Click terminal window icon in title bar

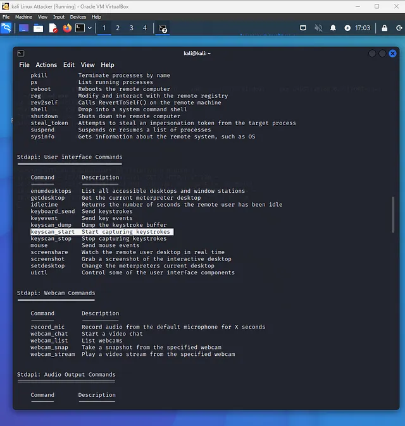[21, 54]
